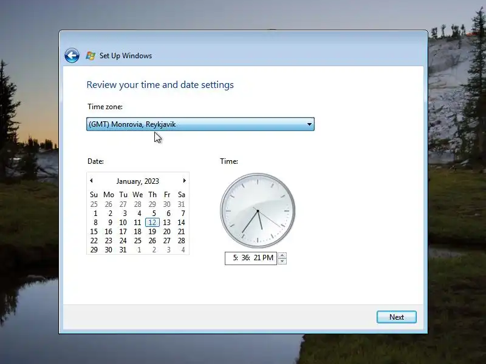Screen dimensions: 486x364
Task: Select January 18 in the calendar
Action: click(x=138, y=232)
